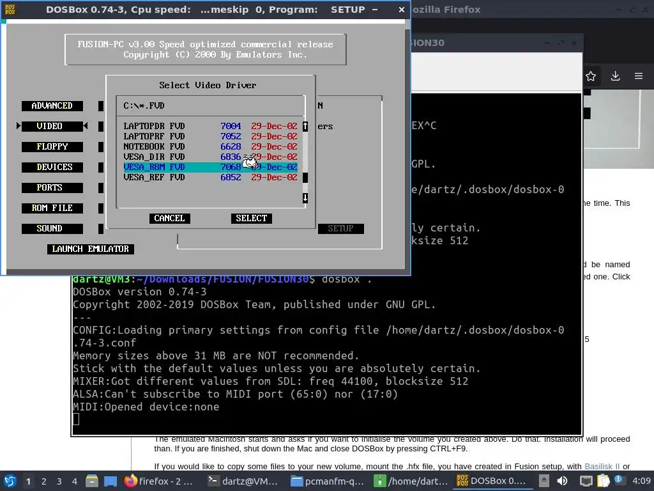The image size is (654, 491).
Task: Bookmark page with Firefox star icon
Action: [591, 76]
